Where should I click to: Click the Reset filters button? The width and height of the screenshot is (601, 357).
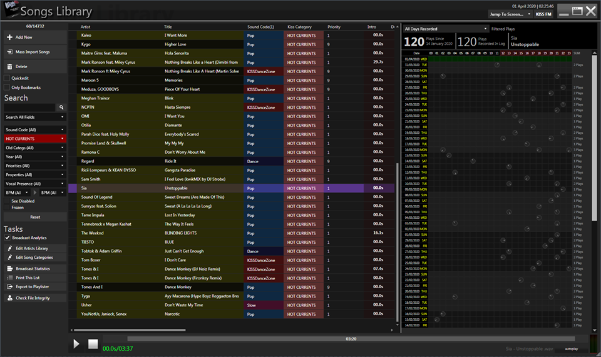[x=35, y=217]
